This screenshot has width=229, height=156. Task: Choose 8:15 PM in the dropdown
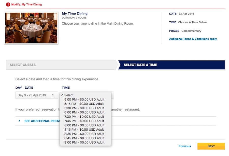pos(85,130)
